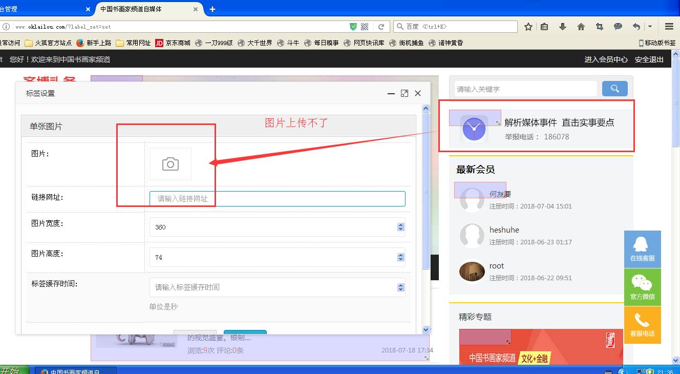Screen dimensions: 680x374
Task: Expand the dropdown arrow beside the undo icon
Action: (x=650, y=27)
